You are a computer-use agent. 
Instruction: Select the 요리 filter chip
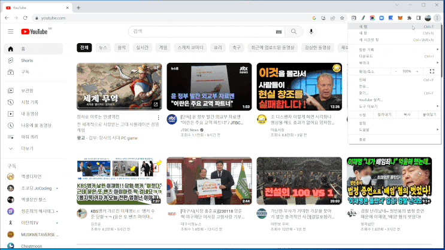pos(218,48)
